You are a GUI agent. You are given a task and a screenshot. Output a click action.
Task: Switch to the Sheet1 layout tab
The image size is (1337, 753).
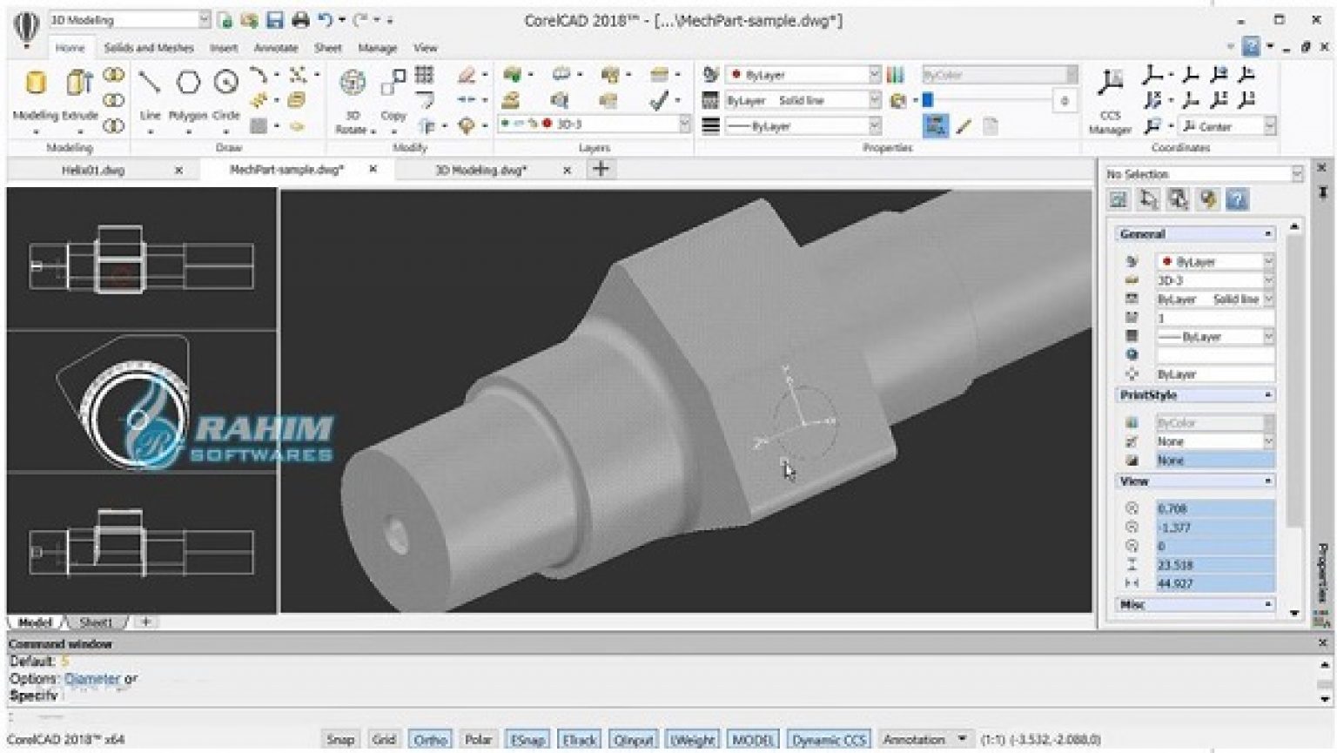pos(96,622)
